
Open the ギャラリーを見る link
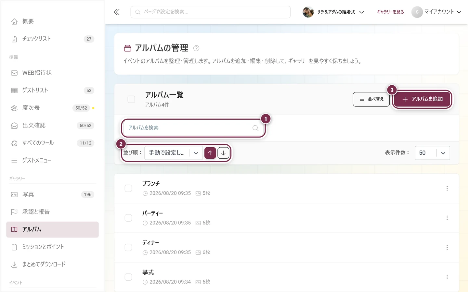(390, 12)
